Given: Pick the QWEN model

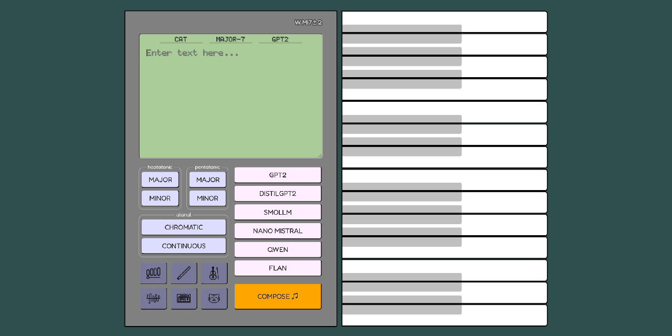Looking at the screenshot, I should click(278, 249).
